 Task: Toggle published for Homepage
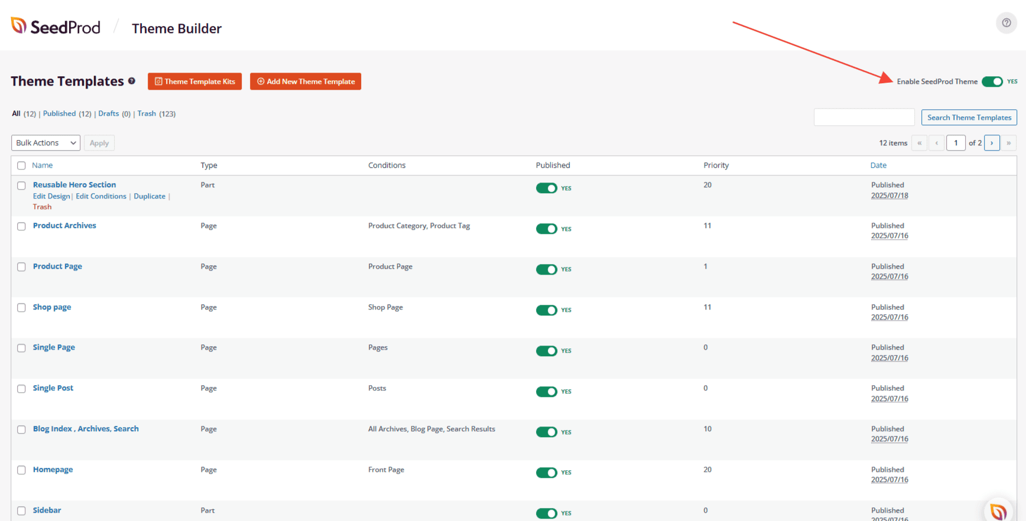547,473
